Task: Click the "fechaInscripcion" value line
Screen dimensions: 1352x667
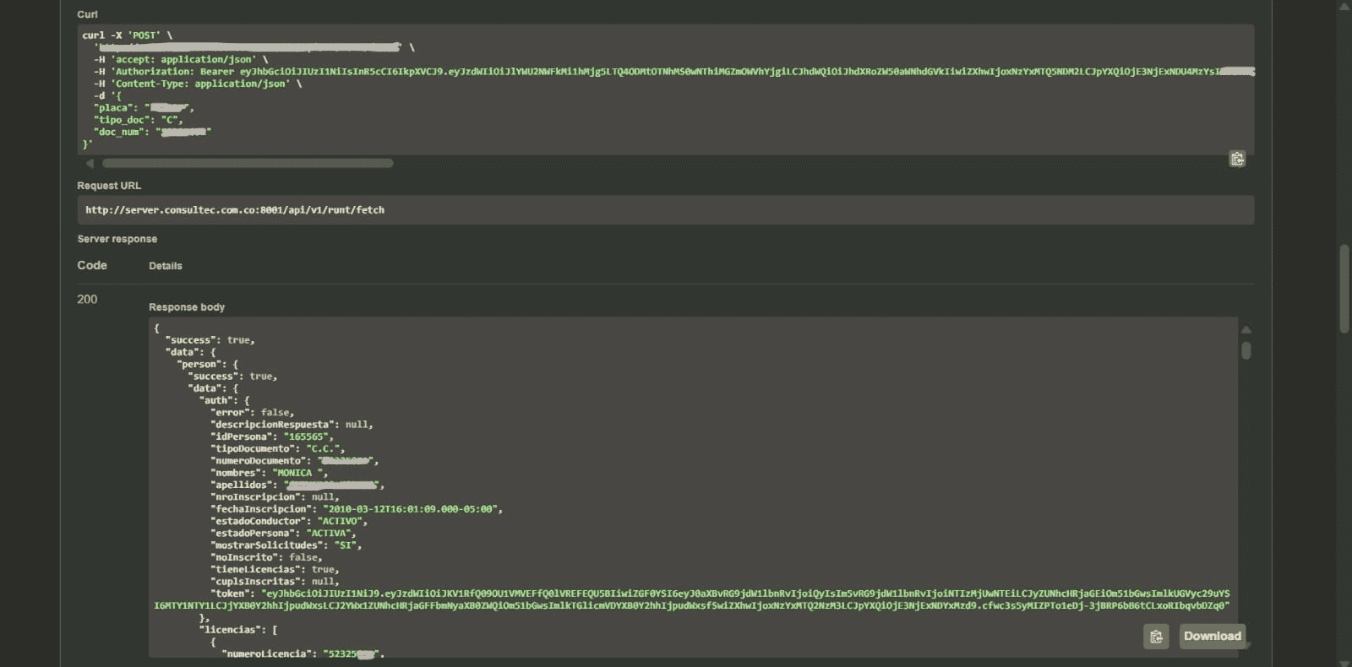Action: pyautogui.click(x=357, y=509)
